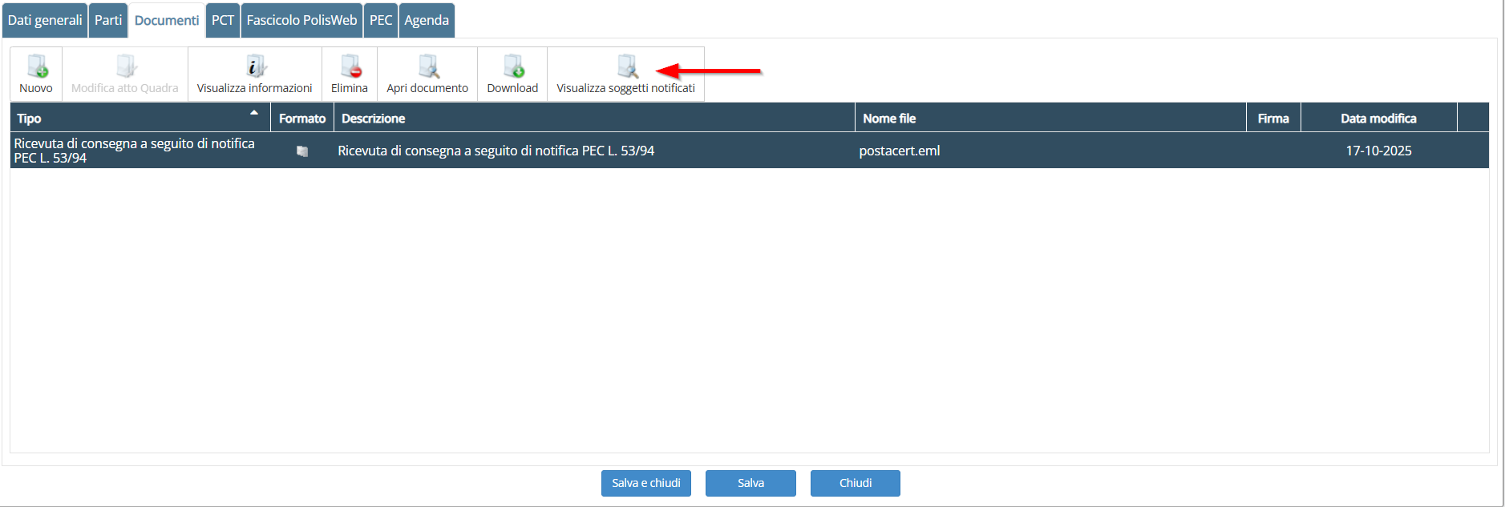Sort by Nome file column header

pos(889,119)
